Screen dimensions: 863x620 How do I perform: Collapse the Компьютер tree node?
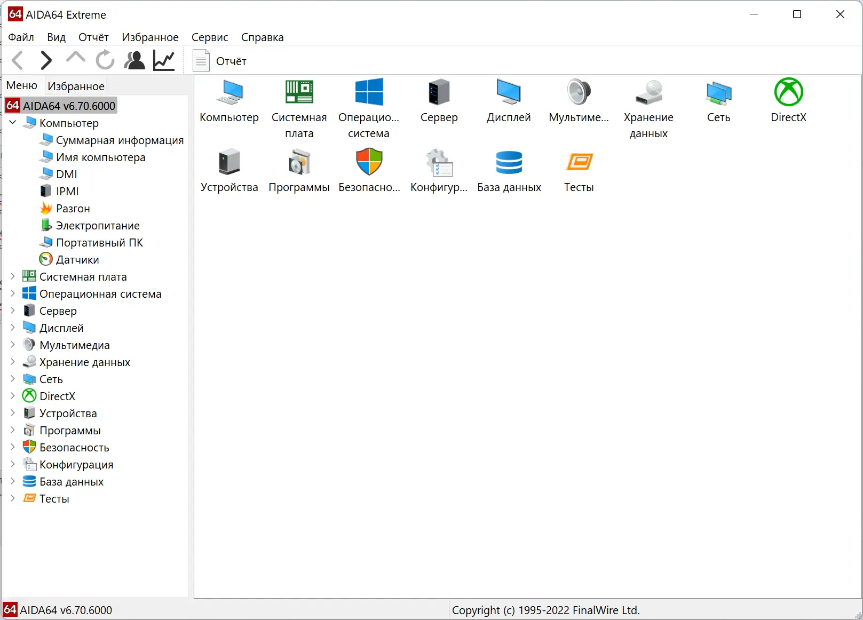pyautogui.click(x=12, y=123)
